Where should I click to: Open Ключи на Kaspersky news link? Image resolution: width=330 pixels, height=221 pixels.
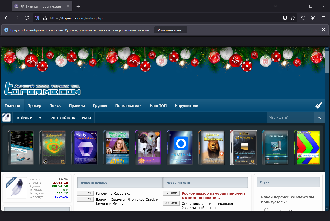pos(113,193)
